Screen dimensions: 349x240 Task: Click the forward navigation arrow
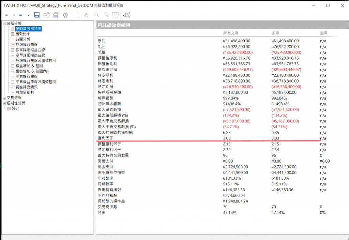(x=21, y=15)
